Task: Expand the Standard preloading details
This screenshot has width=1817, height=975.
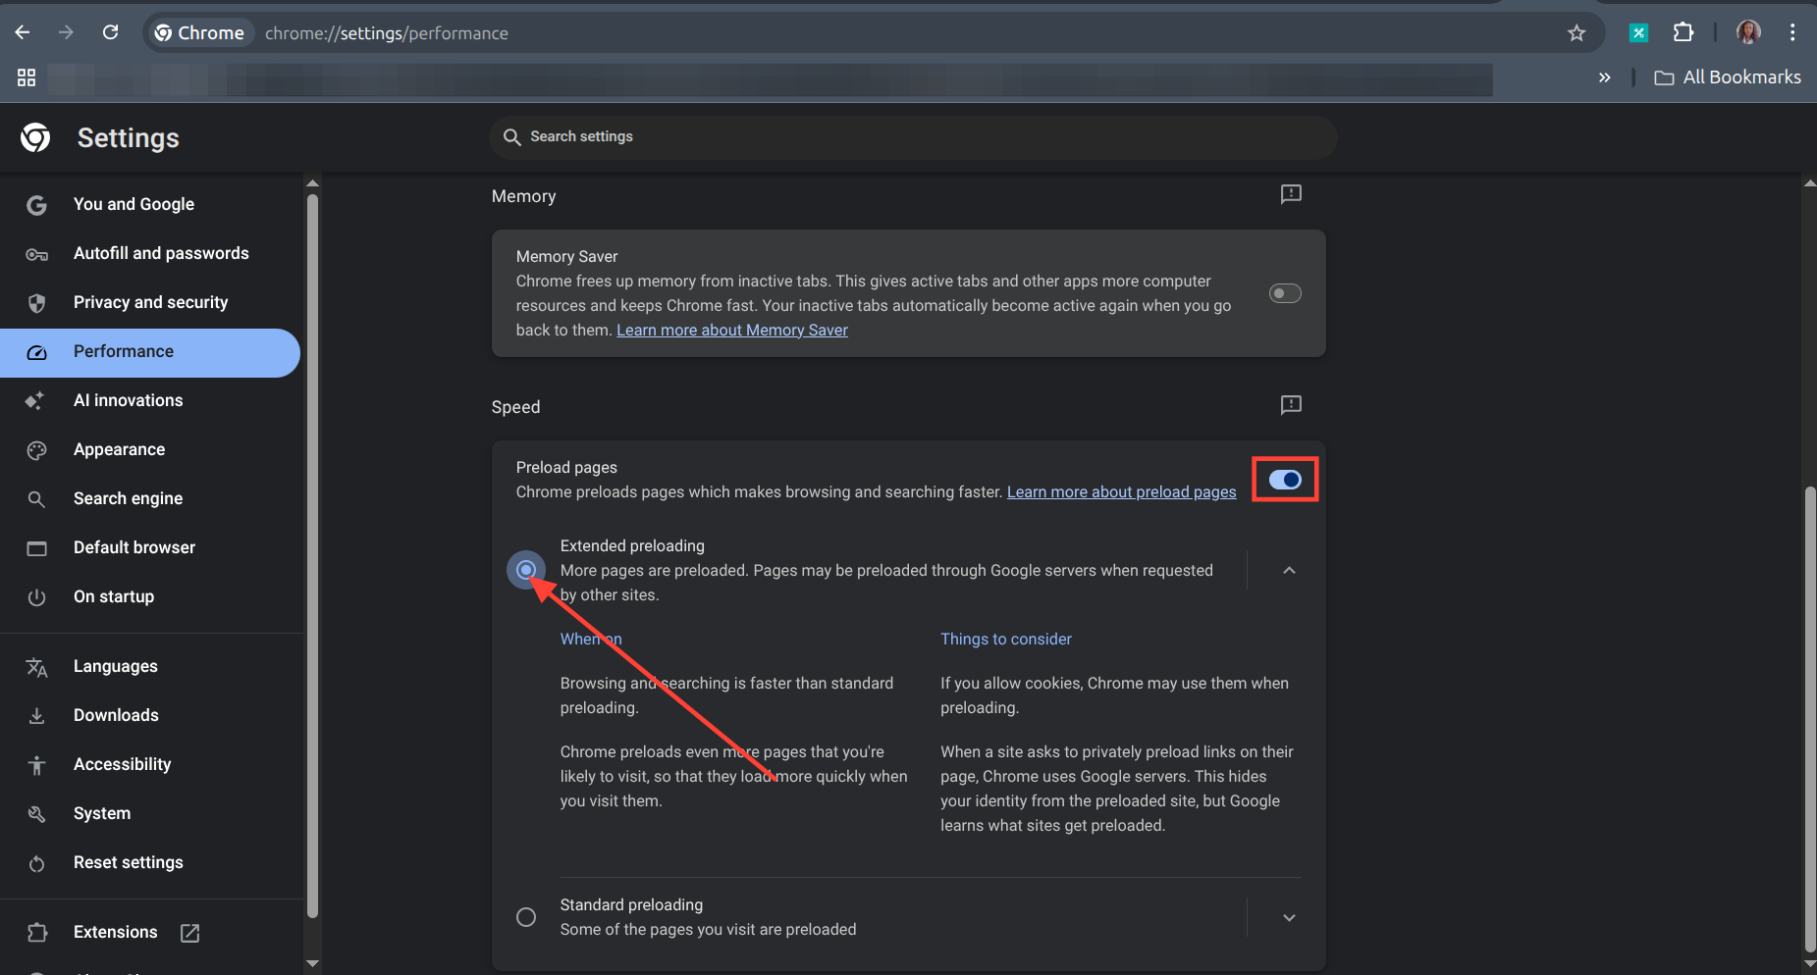Action: pos(1289,918)
